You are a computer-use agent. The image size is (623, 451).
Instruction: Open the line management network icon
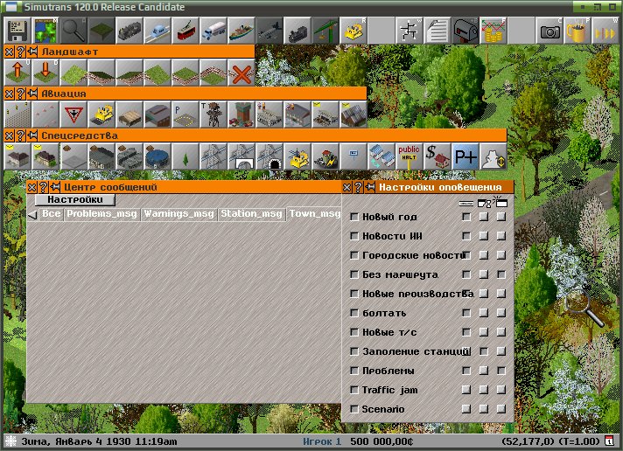pos(409,31)
